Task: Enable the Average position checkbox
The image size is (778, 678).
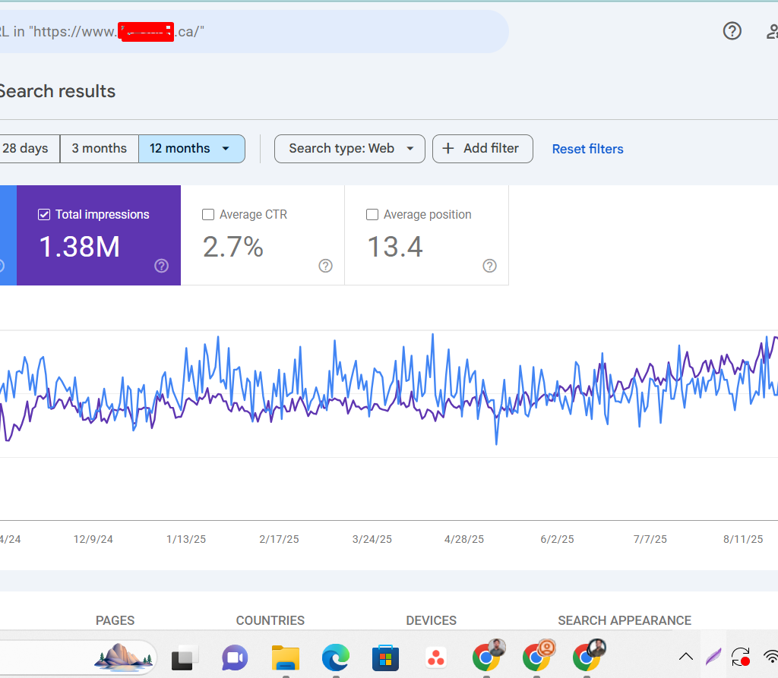Action: [372, 215]
